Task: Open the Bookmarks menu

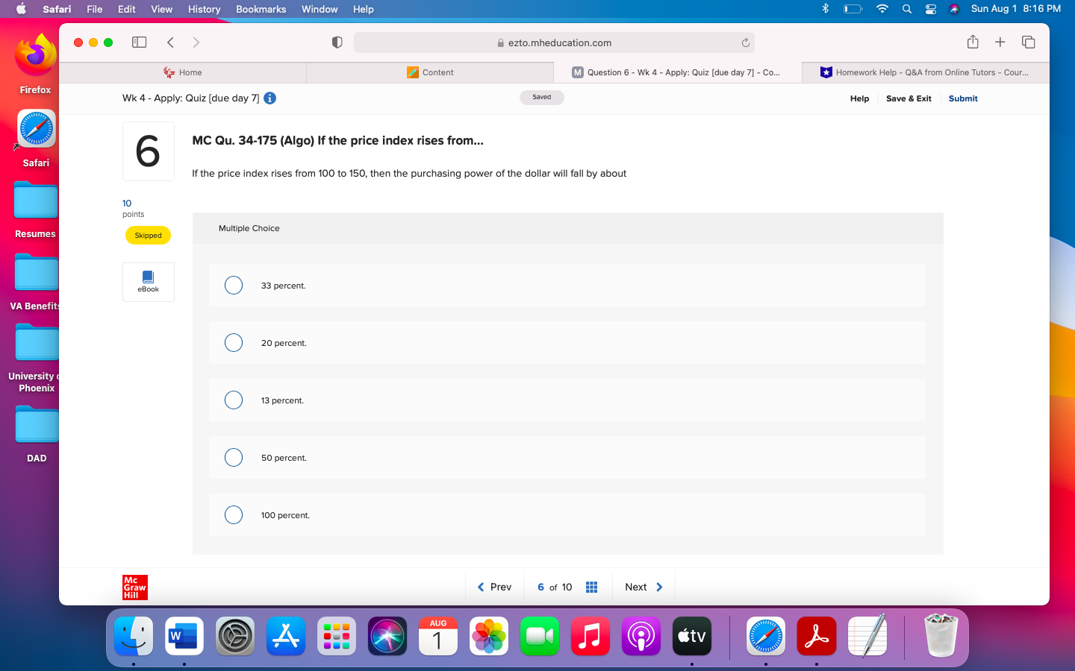Action: (261, 9)
